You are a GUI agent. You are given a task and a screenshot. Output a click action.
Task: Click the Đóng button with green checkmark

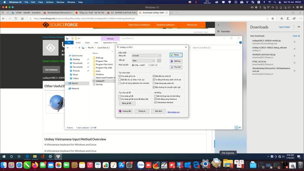(176, 55)
